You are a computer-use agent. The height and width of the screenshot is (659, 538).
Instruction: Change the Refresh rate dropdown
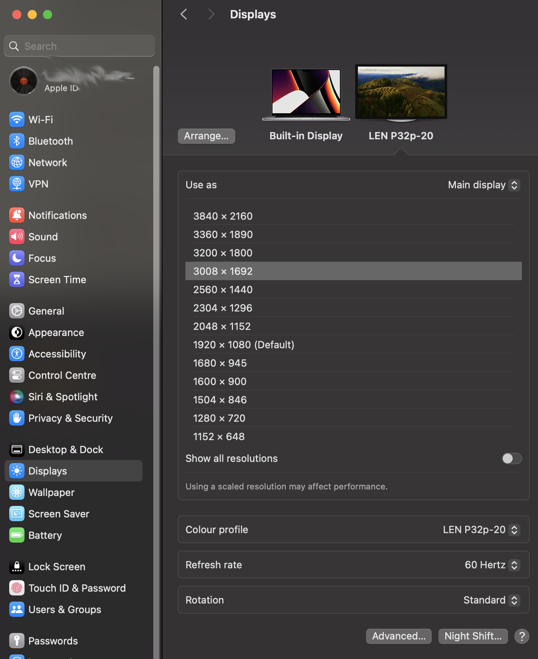(492, 565)
